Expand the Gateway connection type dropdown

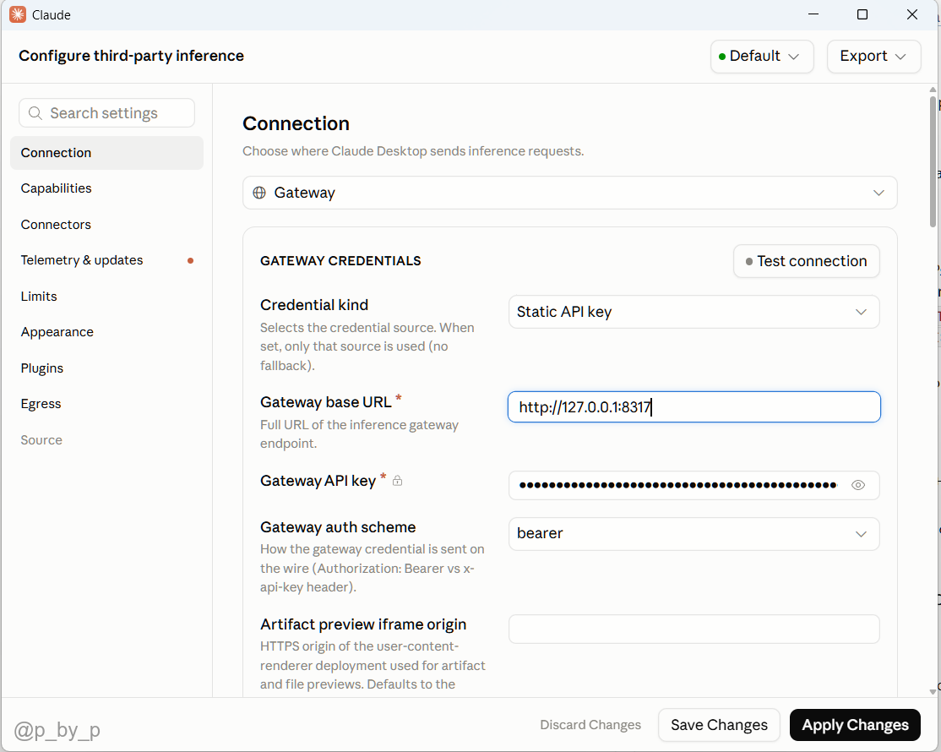[x=569, y=193]
